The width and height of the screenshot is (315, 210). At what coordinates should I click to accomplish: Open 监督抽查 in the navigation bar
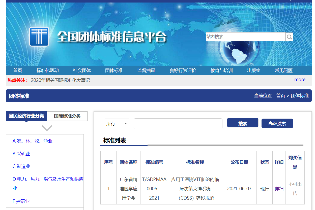146,71
